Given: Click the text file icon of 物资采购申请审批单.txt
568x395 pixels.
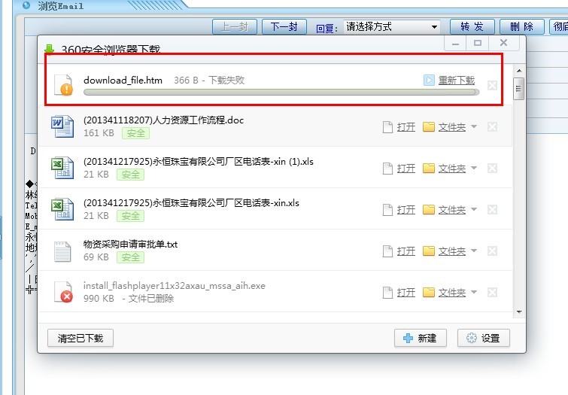Looking at the screenshot, I should click(62, 251).
